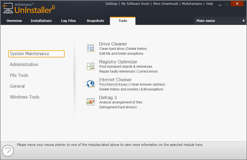Image resolution: width=247 pixels, height=160 pixels.
Task: Select the File Tools category
Action: 19,75
